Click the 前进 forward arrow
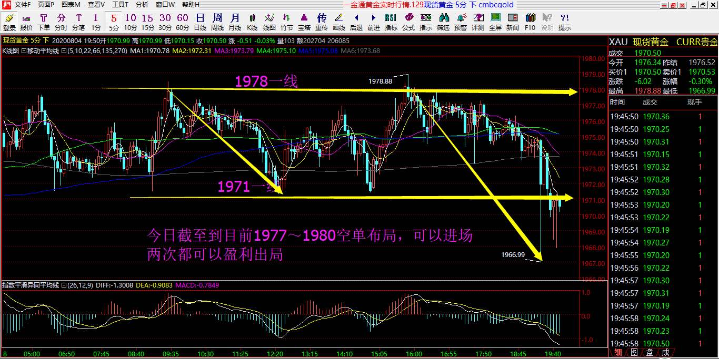 (374, 23)
